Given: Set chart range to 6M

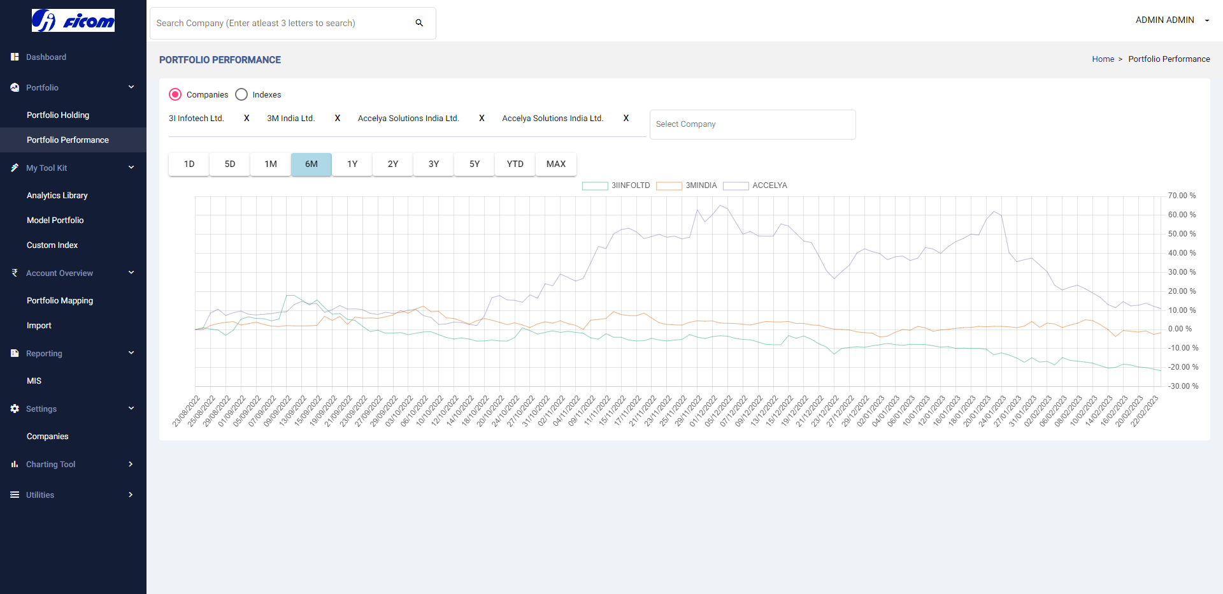Looking at the screenshot, I should (x=311, y=164).
